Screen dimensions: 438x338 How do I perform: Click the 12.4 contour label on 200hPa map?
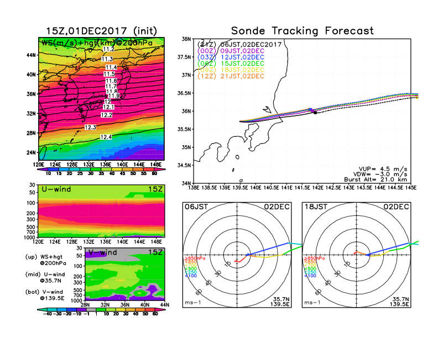click(106, 137)
